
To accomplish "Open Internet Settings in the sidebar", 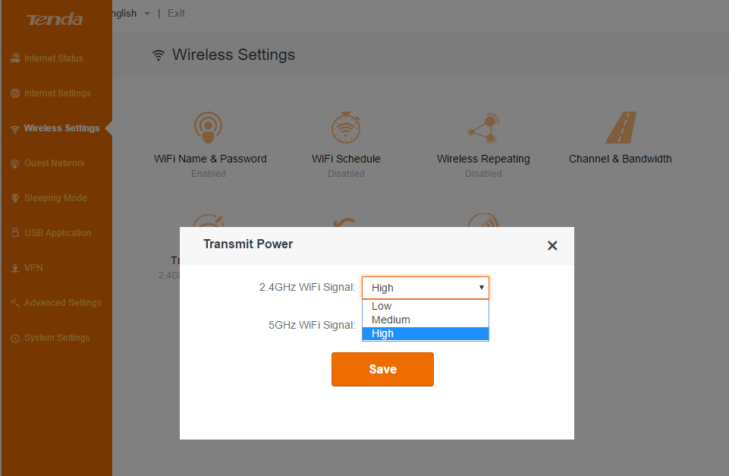I will click(x=57, y=93).
